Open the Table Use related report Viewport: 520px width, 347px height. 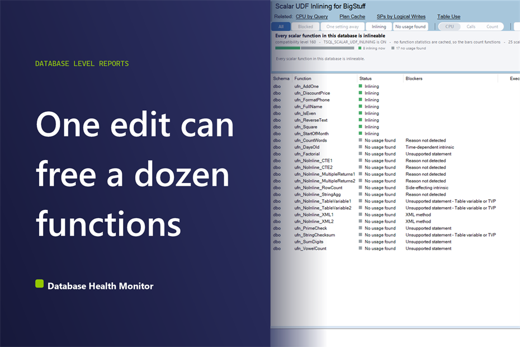pos(448,17)
